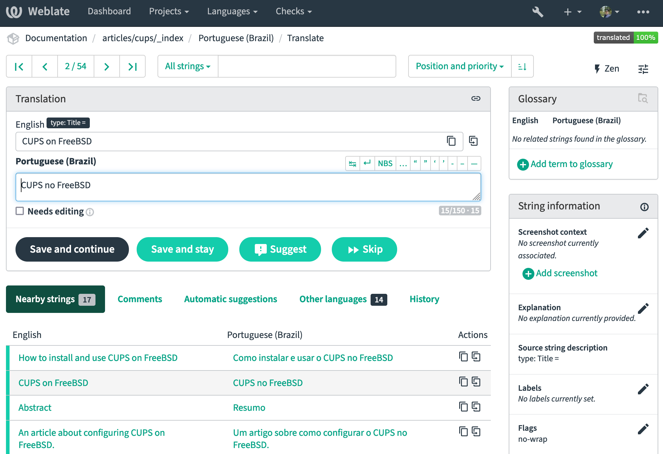Screen dimensions: 663x454
Task: Open Glossary browse icon in panel header
Action: (642, 98)
